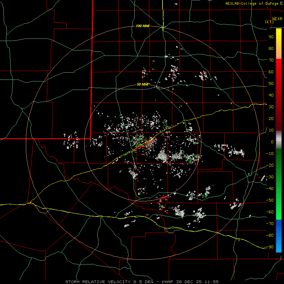Click the 50 value on velocity legend
Image resolution: width=284 pixels, height=284 pixels.
click(x=271, y=84)
